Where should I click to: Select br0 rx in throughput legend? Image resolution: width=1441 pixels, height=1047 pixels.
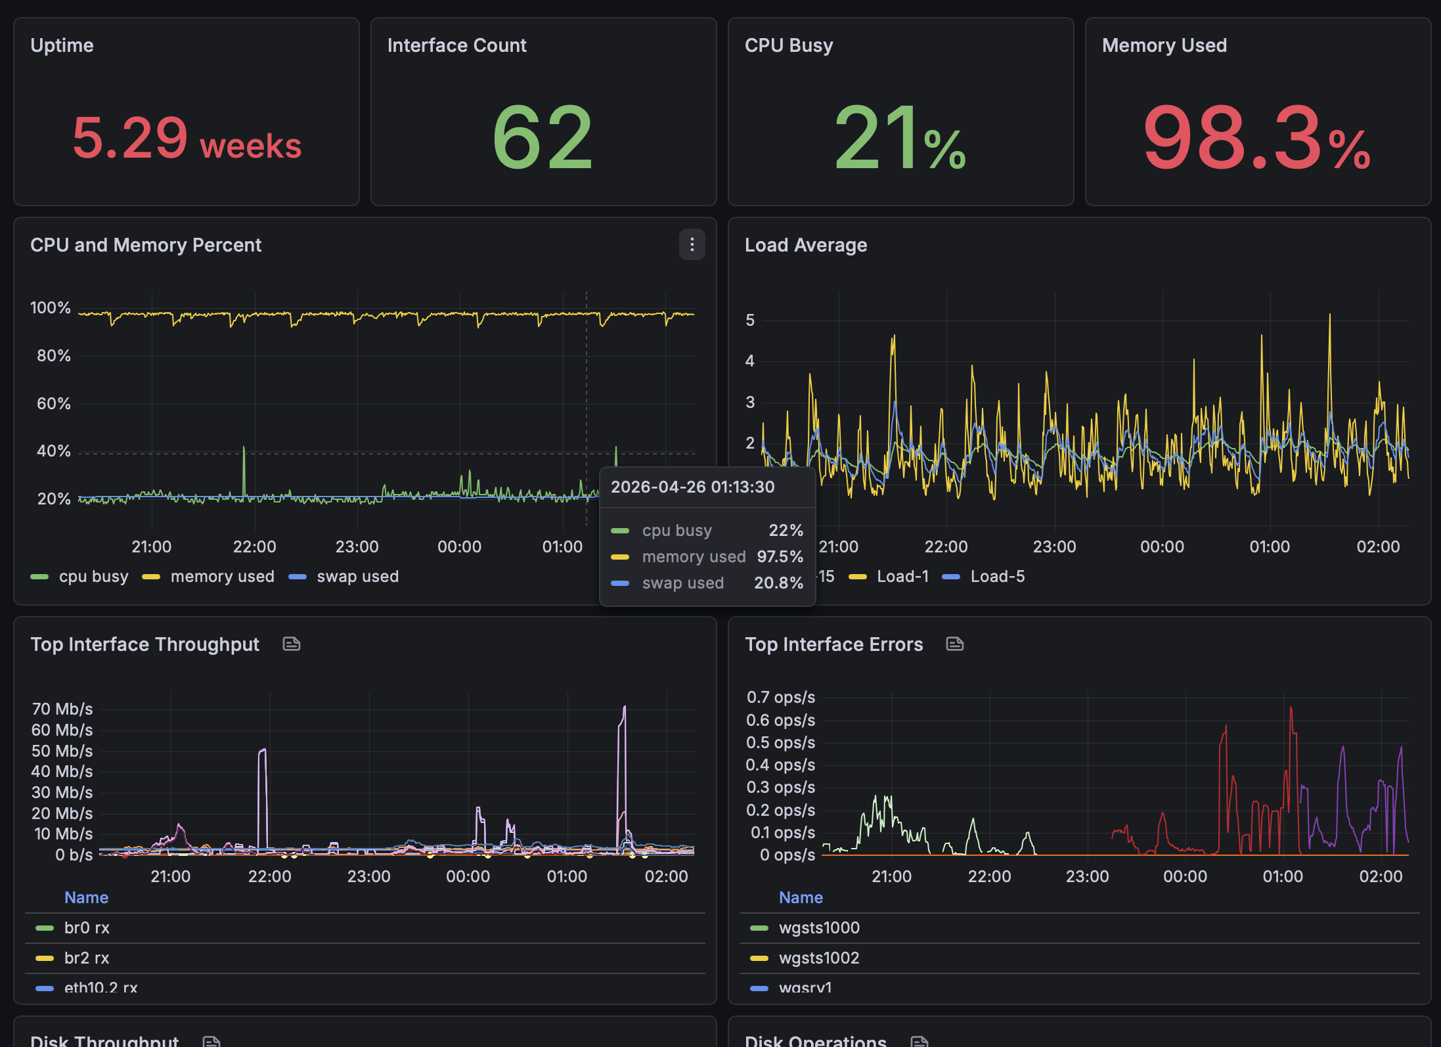tap(87, 927)
